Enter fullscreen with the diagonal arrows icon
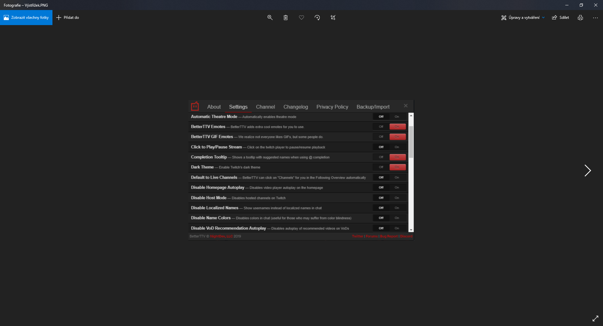Viewport: 603px width, 326px height. click(595, 318)
